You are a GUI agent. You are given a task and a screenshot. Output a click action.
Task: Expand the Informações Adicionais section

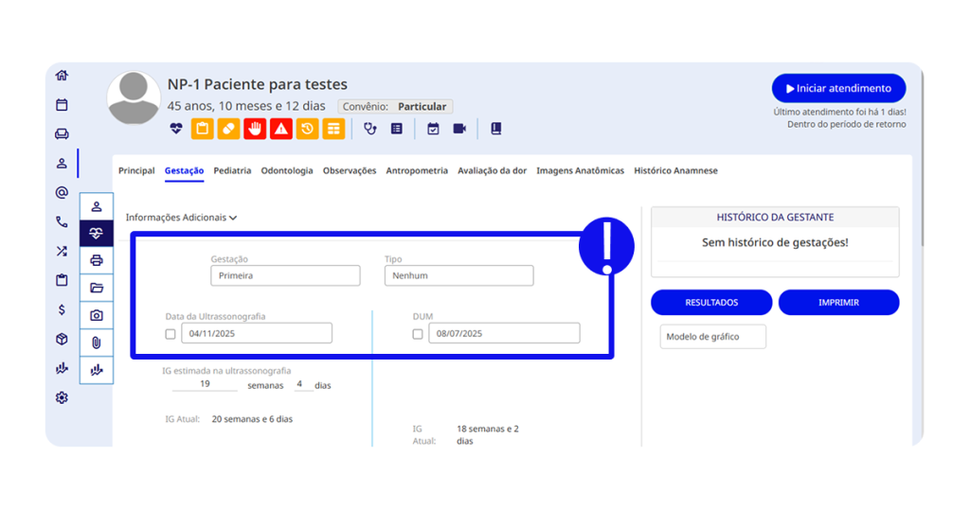click(181, 218)
